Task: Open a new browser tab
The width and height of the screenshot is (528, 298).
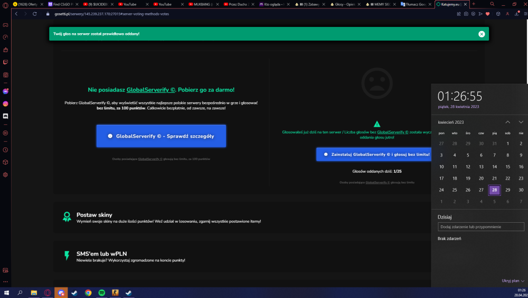Action: pos(474,4)
